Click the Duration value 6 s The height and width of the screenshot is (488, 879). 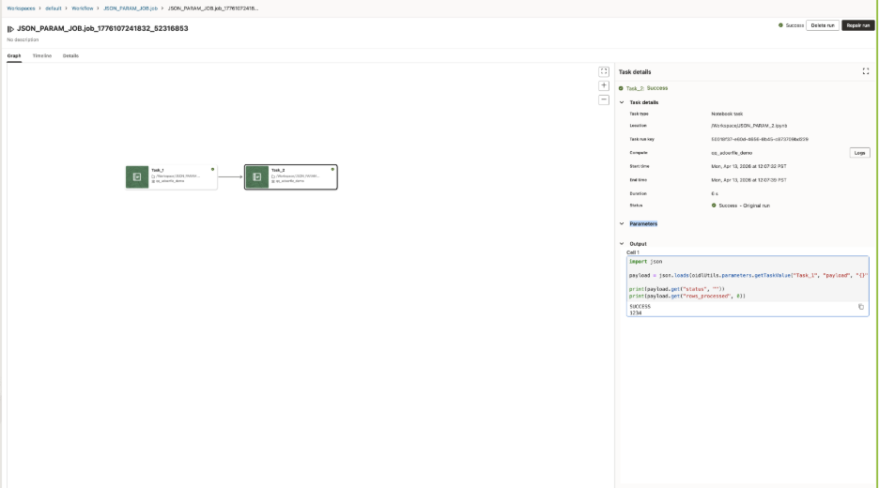click(x=714, y=194)
